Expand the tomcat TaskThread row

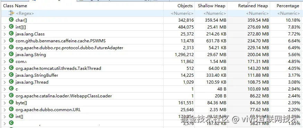(x=5, y=68)
